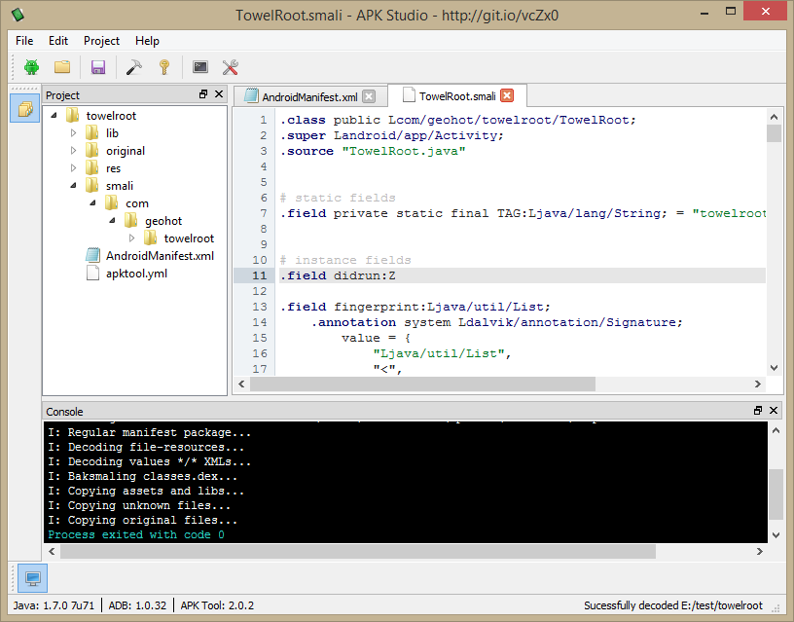Click line number 11 in editor gutter
The width and height of the screenshot is (794, 622).
click(259, 275)
